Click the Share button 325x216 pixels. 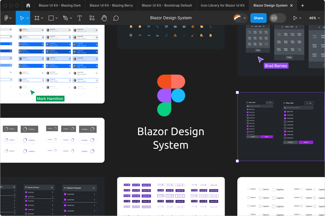(258, 18)
